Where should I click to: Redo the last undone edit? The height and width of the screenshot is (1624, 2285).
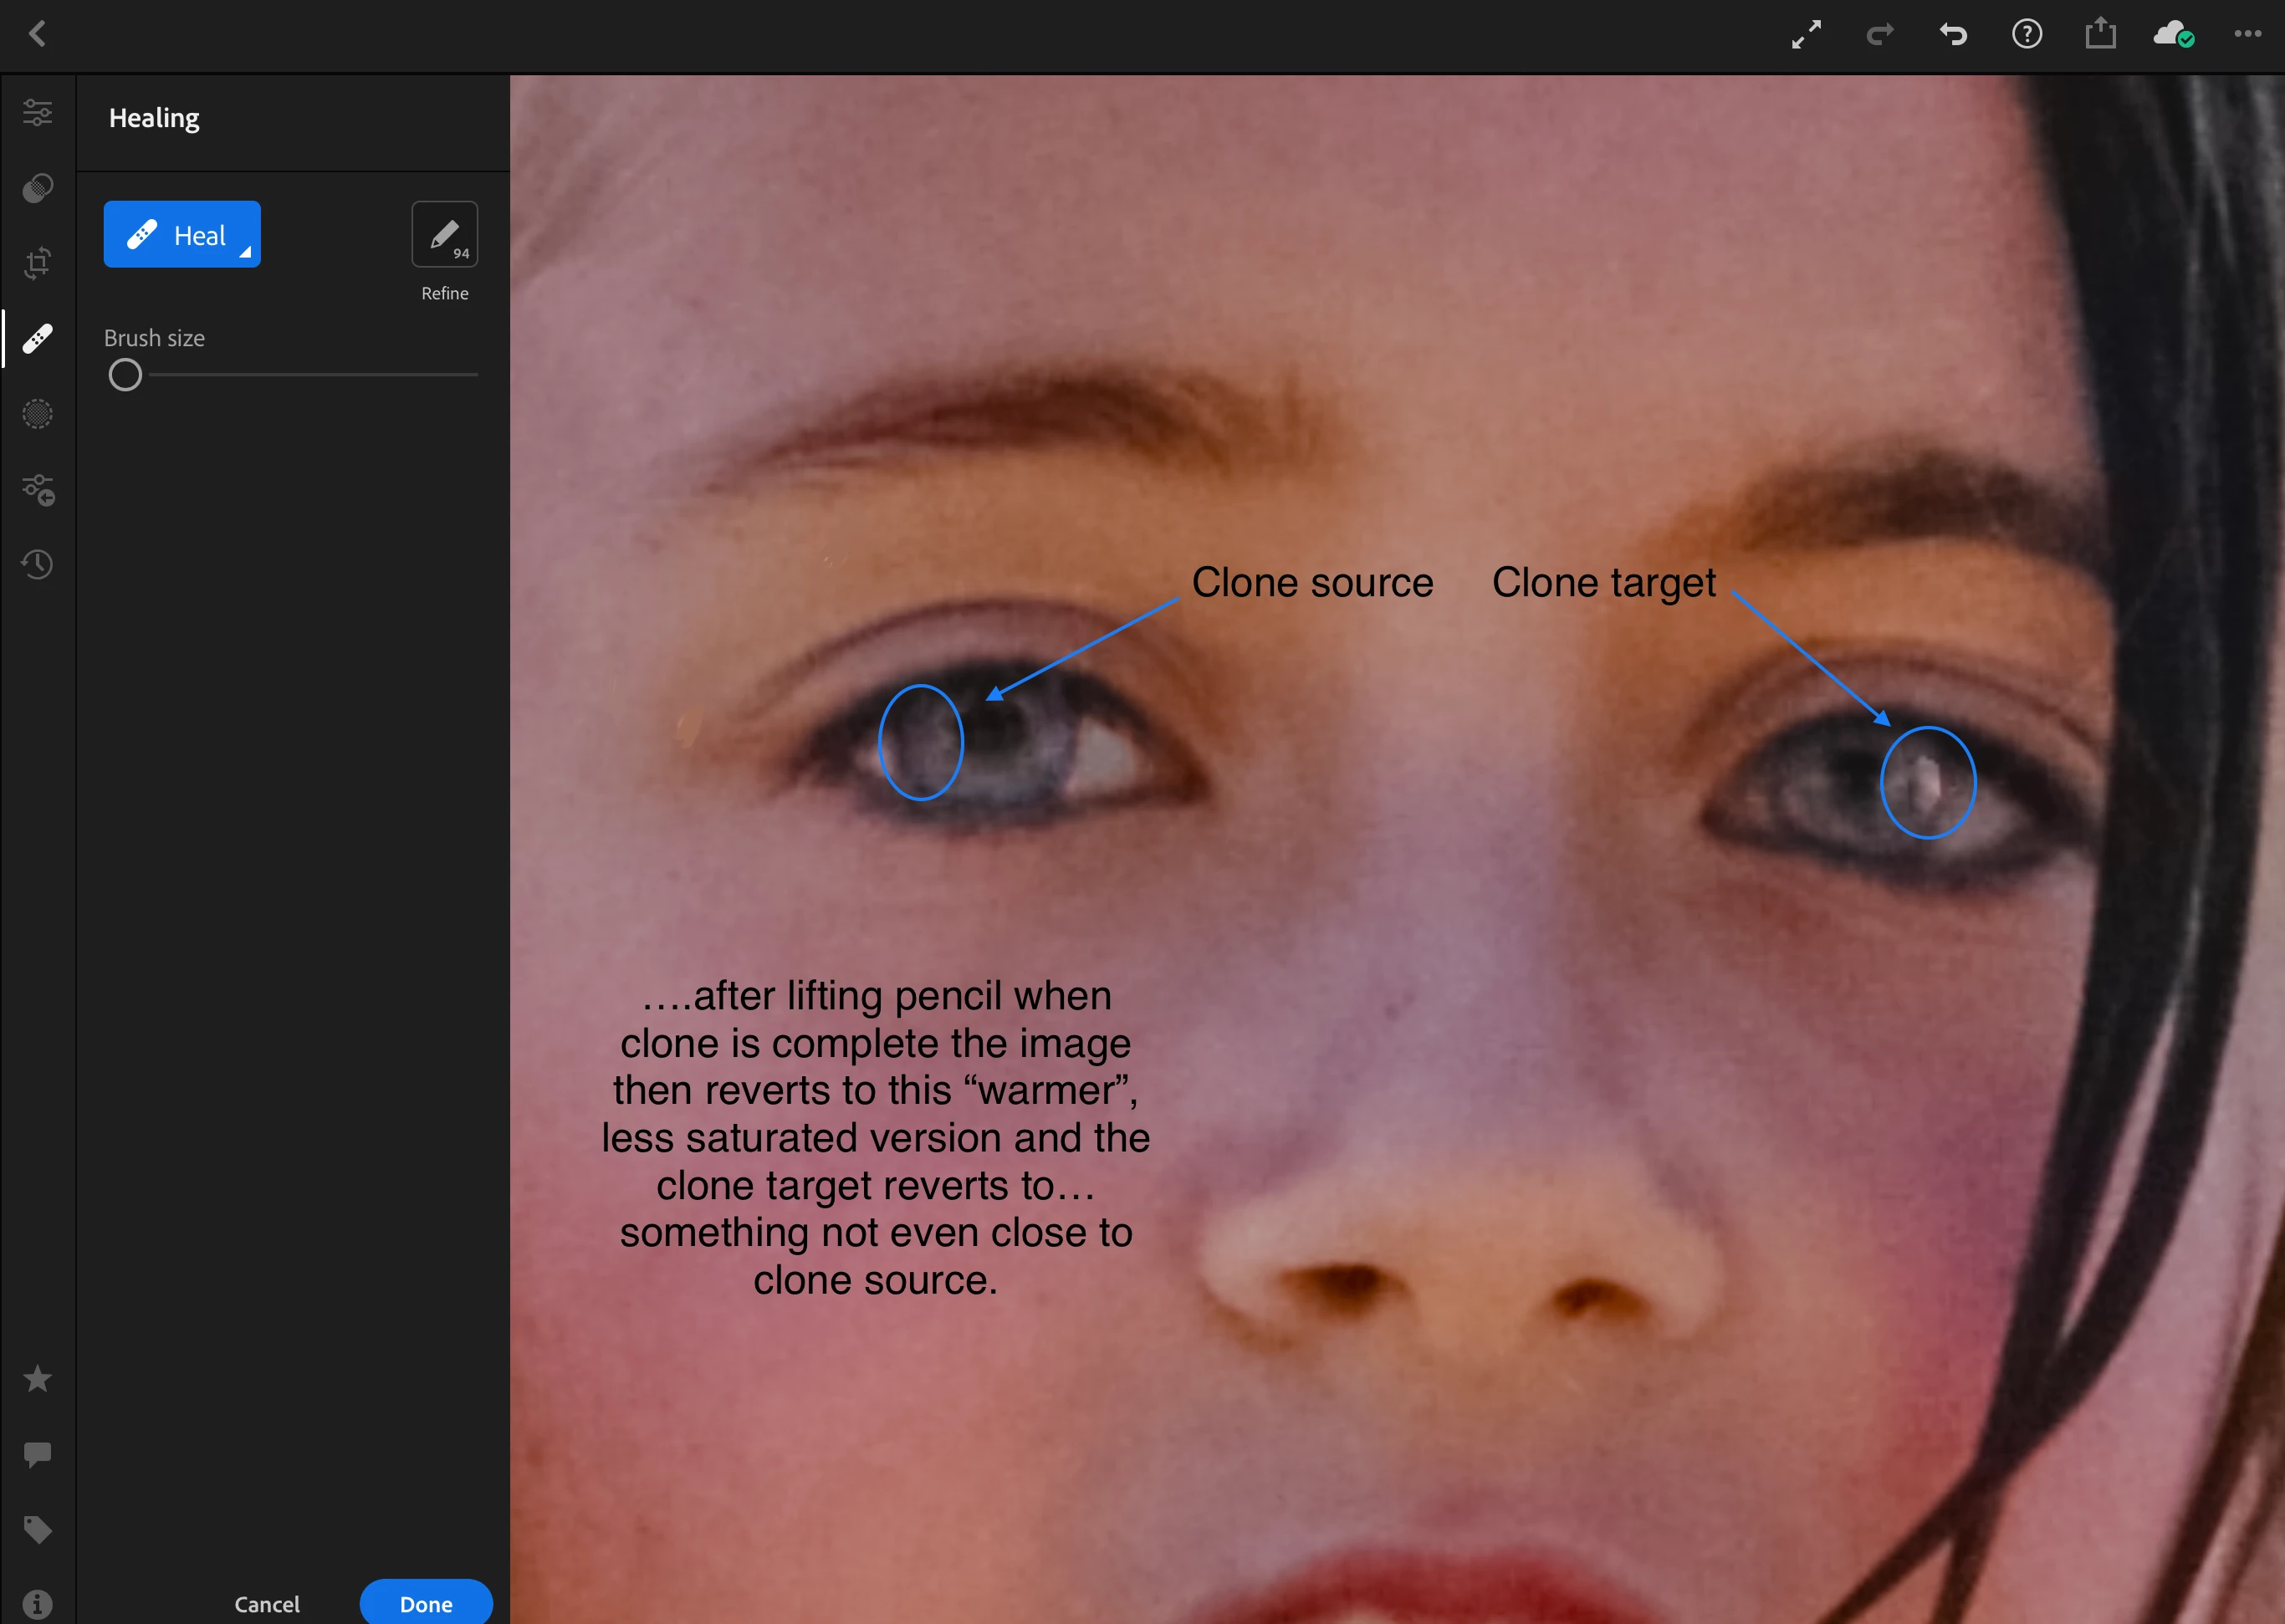click(x=1880, y=35)
